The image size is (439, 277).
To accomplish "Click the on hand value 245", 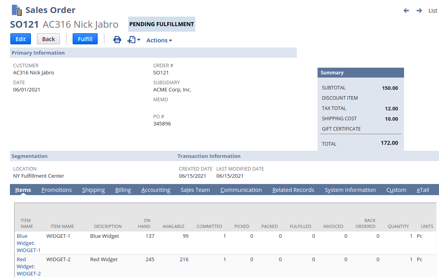I will [x=150, y=260].
